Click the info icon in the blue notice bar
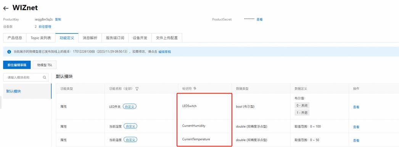This screenshot has height=147, width=399. coord(9,52)
